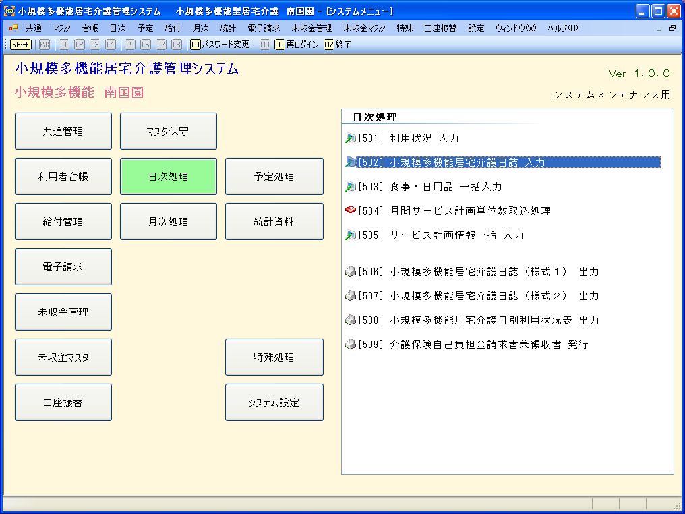Toggle the Shift key button in toolbar
This screenshot has height=514, width=685.
(x=21, y=45)
